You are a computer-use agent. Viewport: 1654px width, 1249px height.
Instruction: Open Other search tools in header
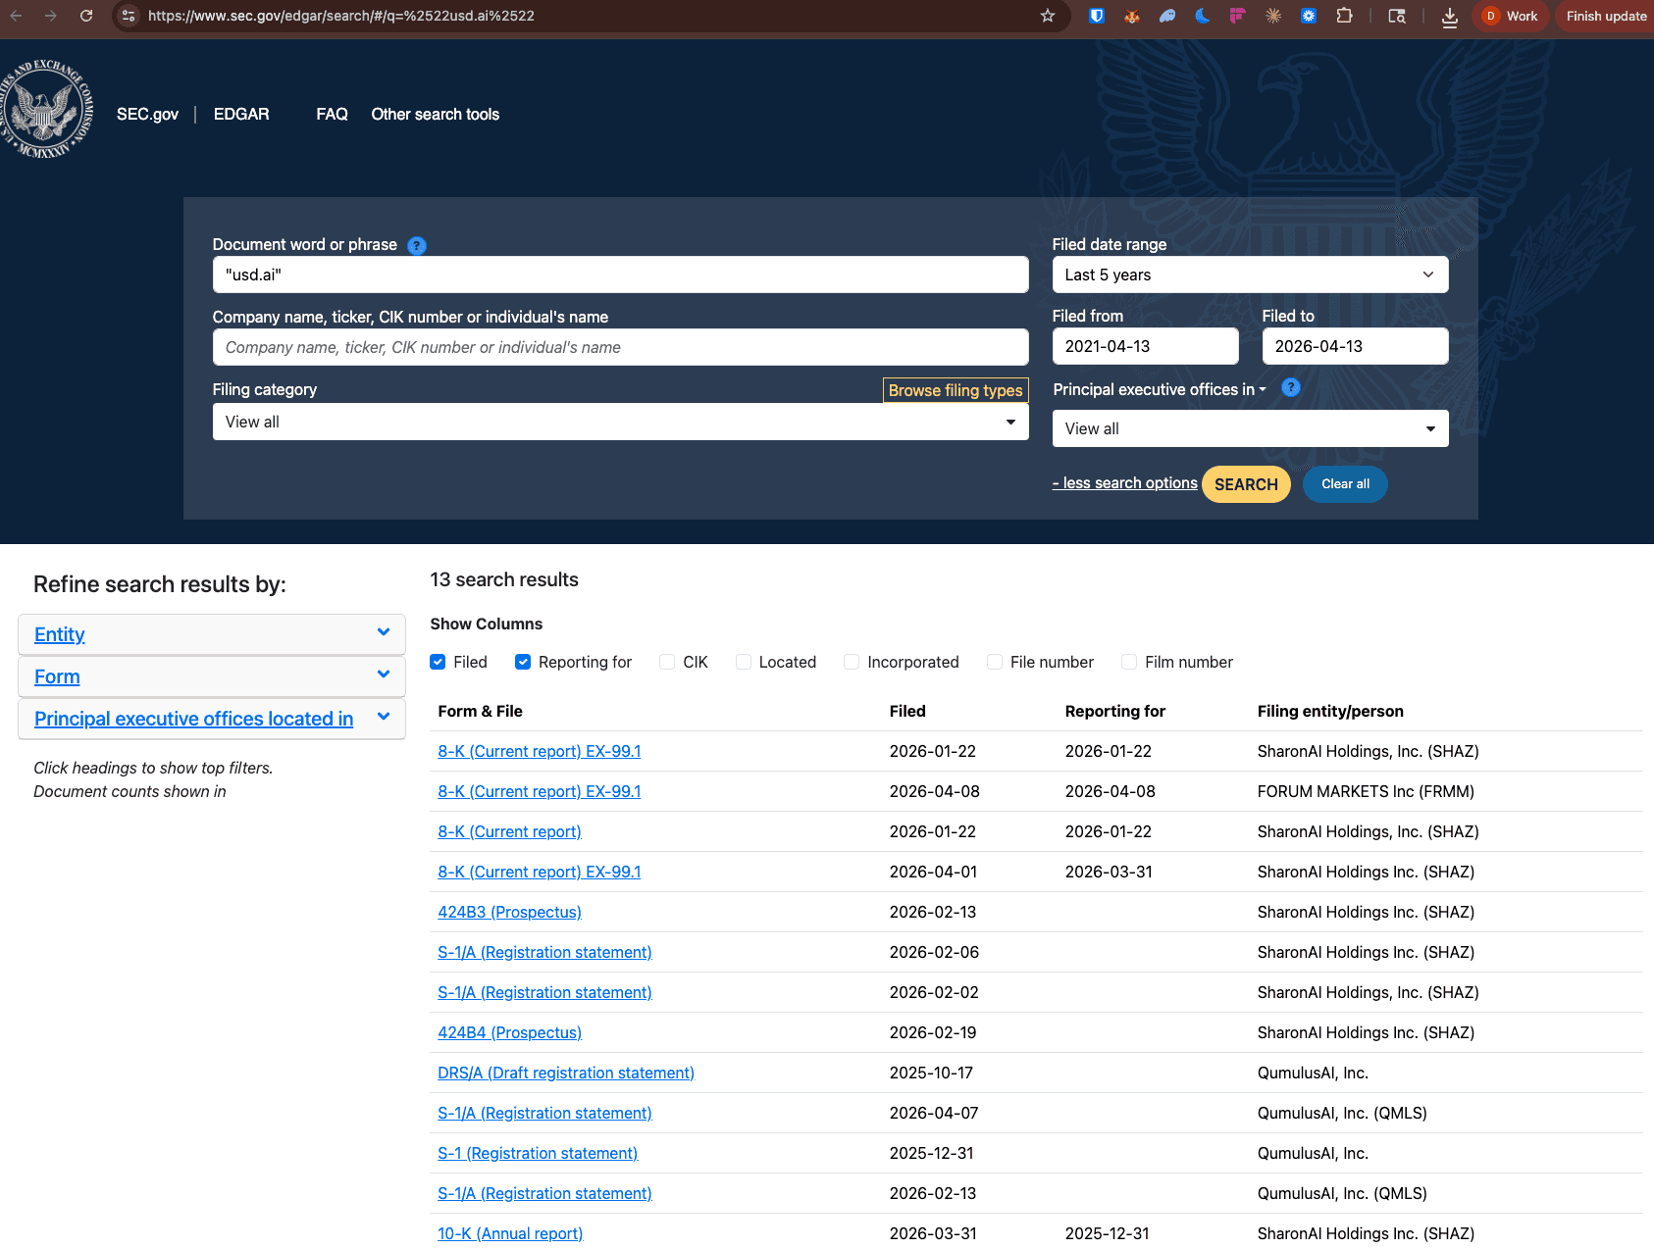click(435, 115)
